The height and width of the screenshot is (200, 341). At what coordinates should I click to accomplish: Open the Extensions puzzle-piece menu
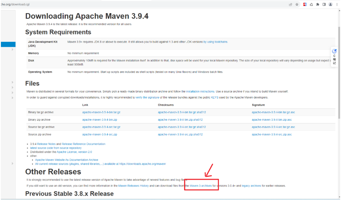coord(318,4)
